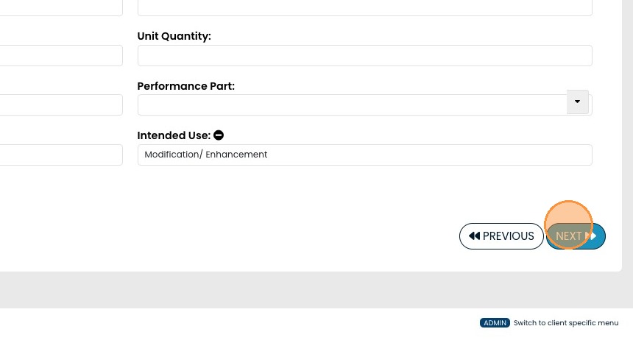Click the rewind arrows icon on PREVIOUS
Viewport: 633px width, 354px height.
click(474, 236)
